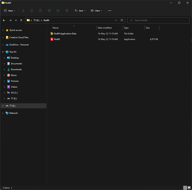Open Desktop under This PC

tap(15, 58)
